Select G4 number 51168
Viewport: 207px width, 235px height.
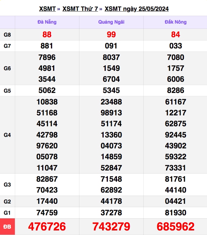click(x=47, y=113)
